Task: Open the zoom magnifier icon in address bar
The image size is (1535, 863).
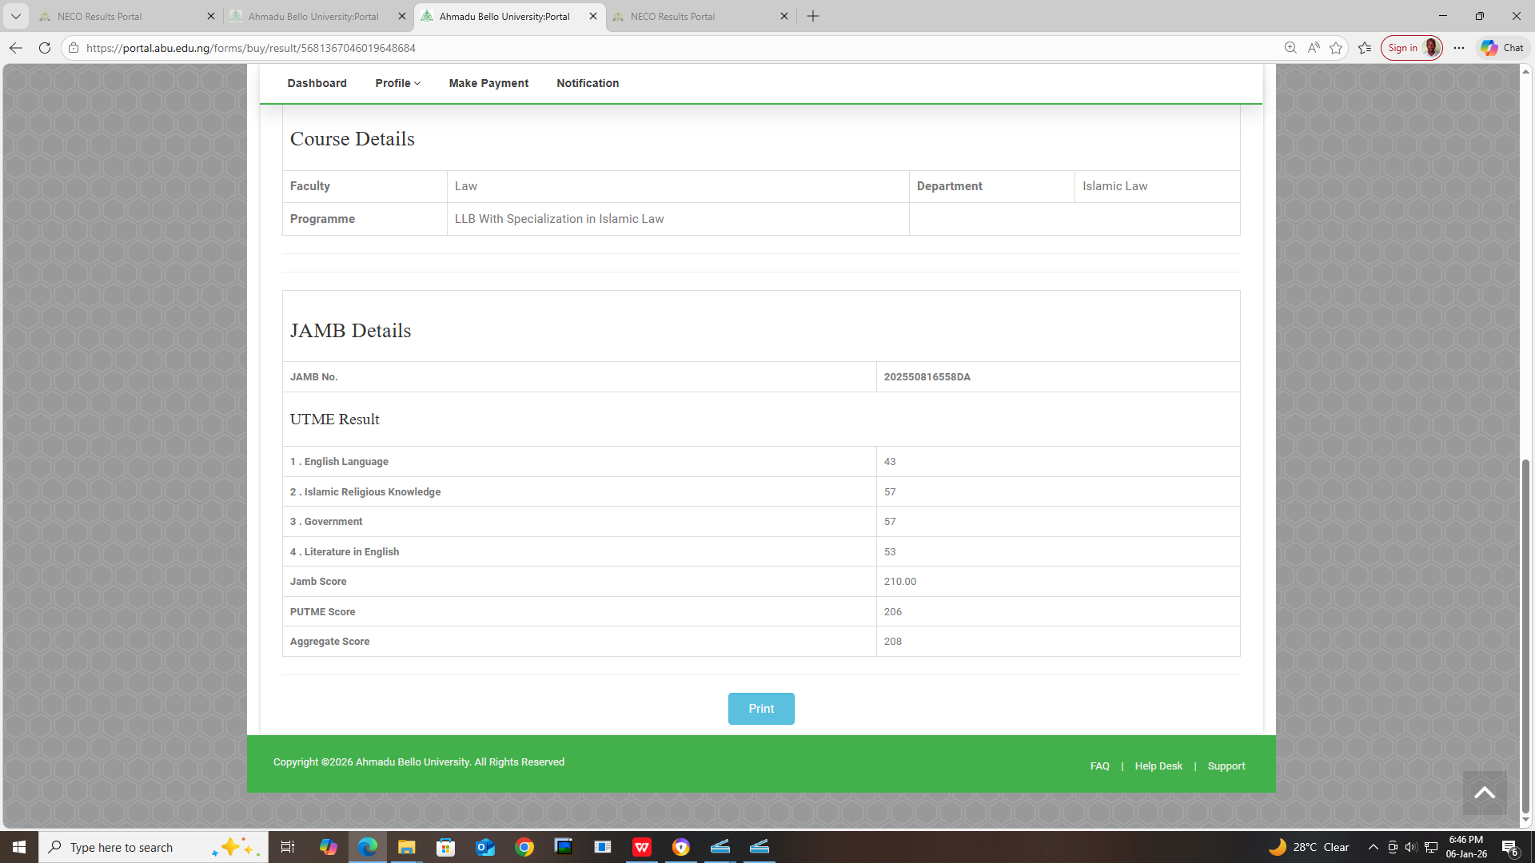Action: [x=1290, y=48]
